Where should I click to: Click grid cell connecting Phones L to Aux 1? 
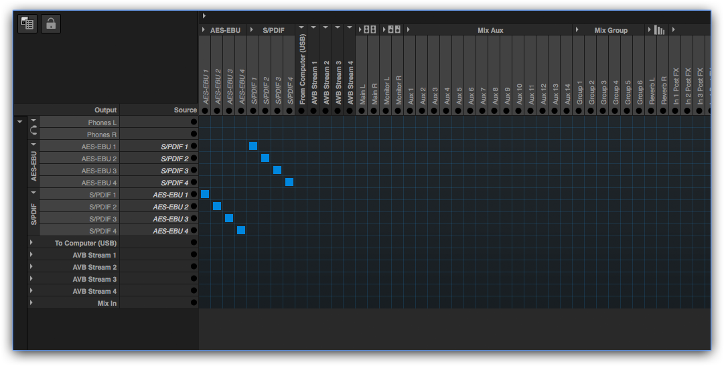pos(410,122)
